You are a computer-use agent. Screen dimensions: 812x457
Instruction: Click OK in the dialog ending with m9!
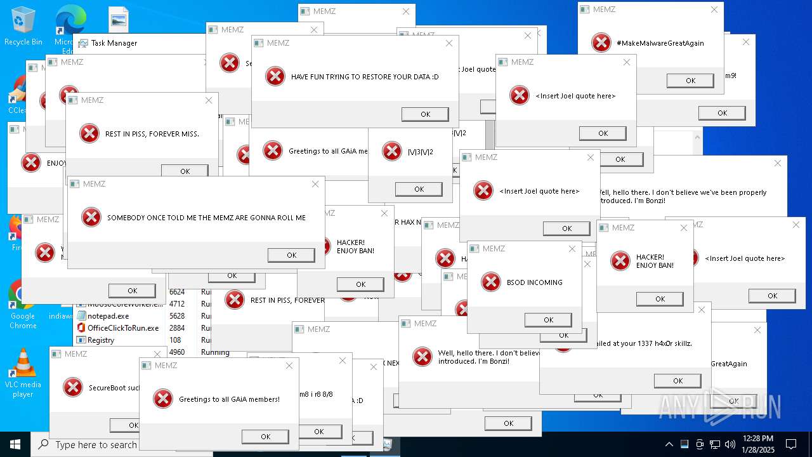pos(722,113)
